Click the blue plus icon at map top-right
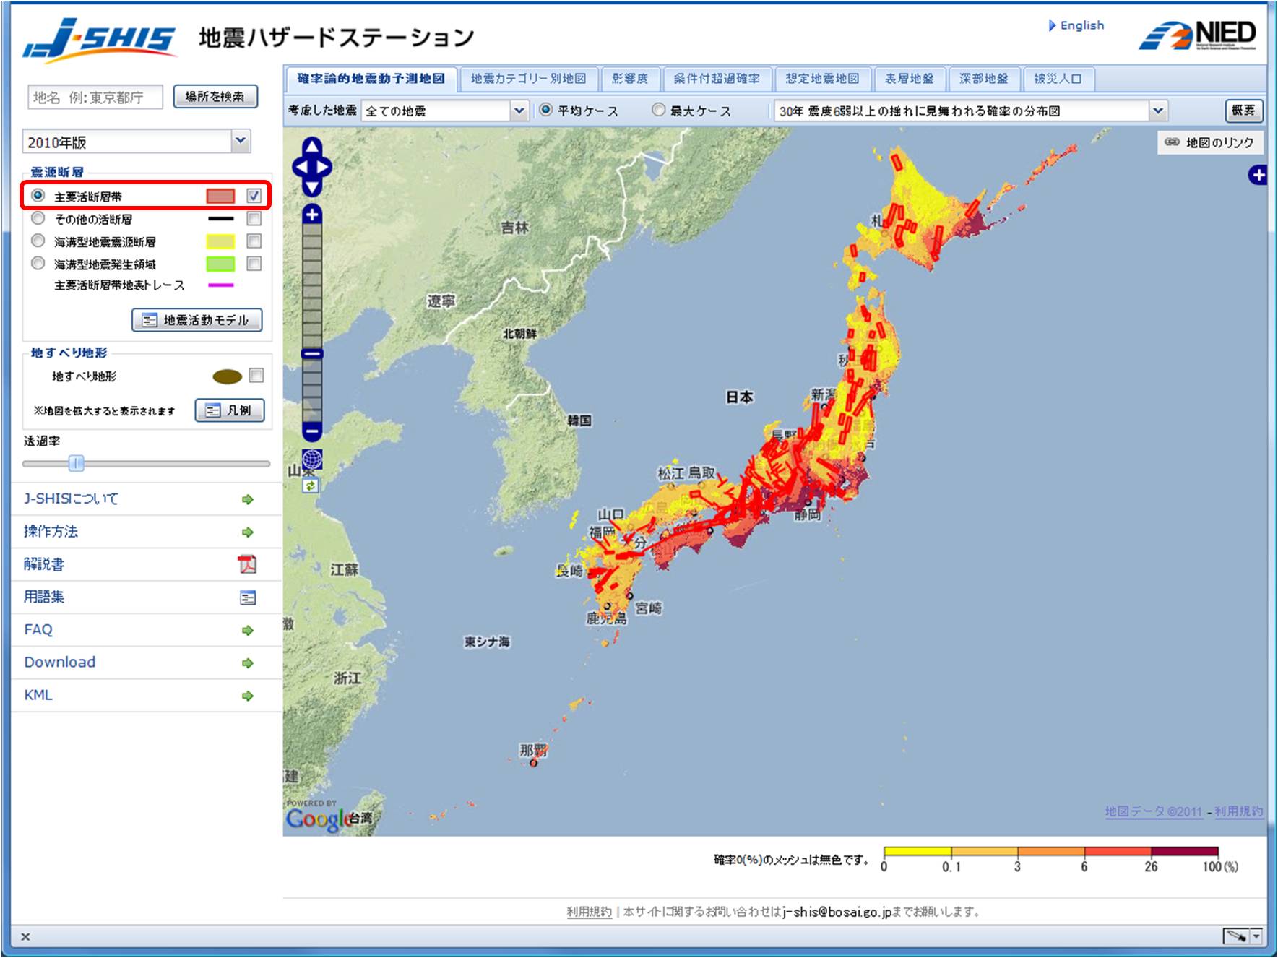The image size is (1278, 958). click(x=1260, y=174)
